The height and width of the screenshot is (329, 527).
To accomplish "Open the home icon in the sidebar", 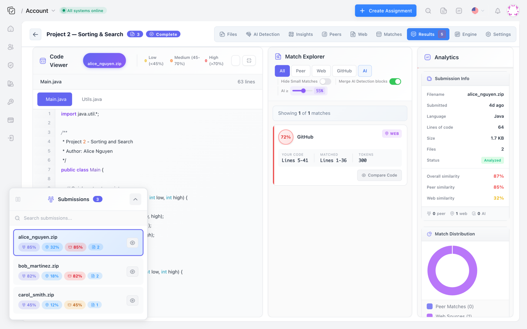I will [x=11, y=29].
